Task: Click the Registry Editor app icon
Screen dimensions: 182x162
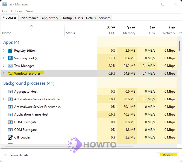Action: click(x=10, y=51)
